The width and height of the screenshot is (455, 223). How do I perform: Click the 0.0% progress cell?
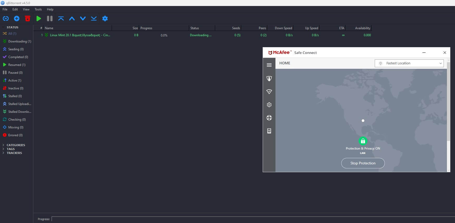164,35
